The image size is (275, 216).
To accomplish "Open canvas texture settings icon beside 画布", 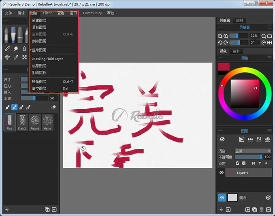I will 268,198.
